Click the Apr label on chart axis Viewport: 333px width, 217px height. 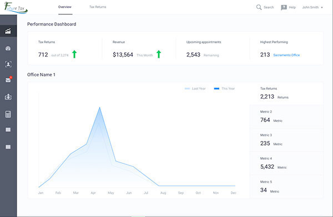pos(93,193)
